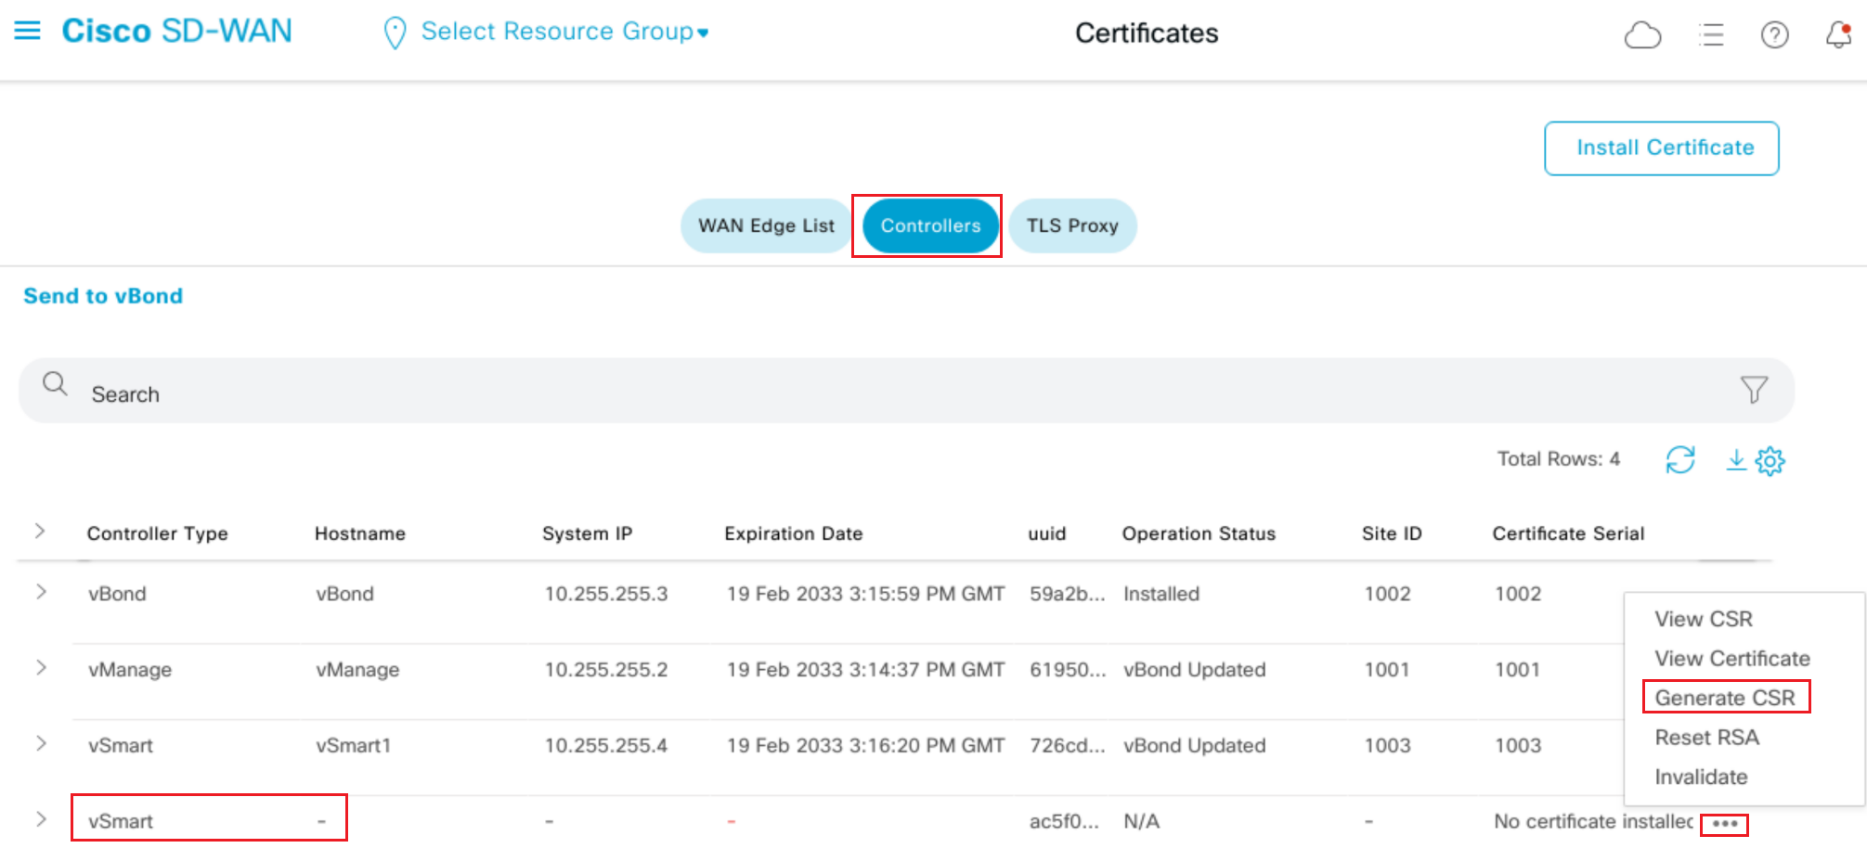Viewport: 1867px width, 861px height.
Task: Select Reset RSA in the menu
Action: point(1706,738)
